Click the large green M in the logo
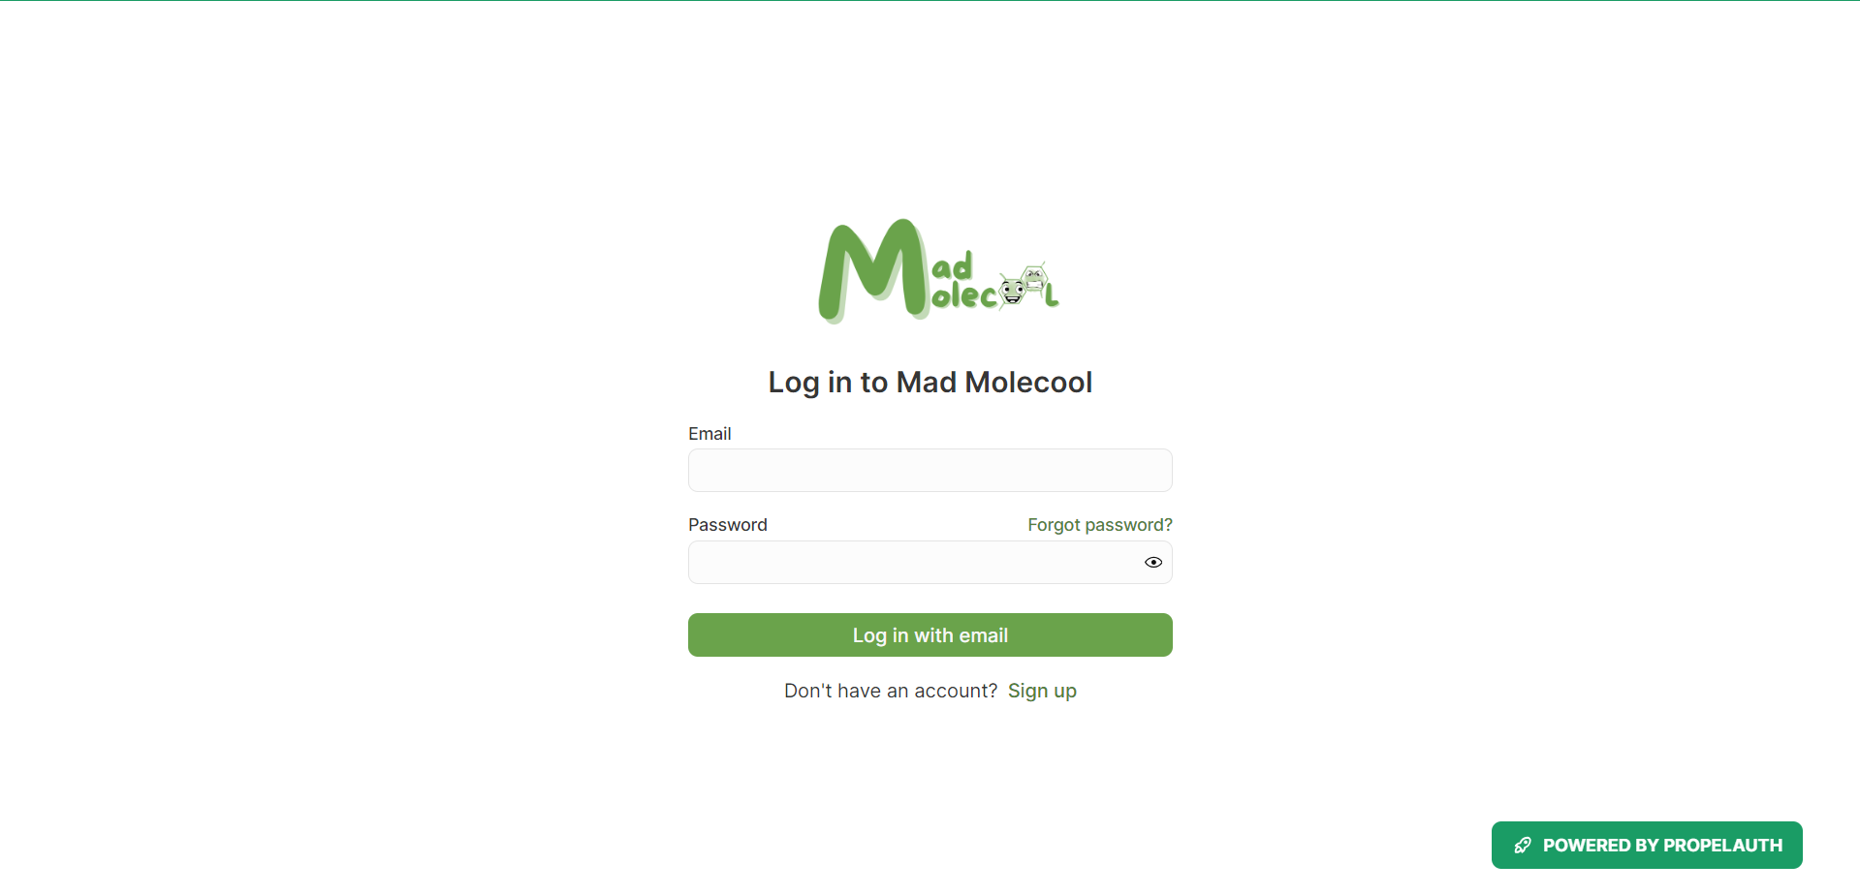 pyautogui.click(x=874, y=270)
